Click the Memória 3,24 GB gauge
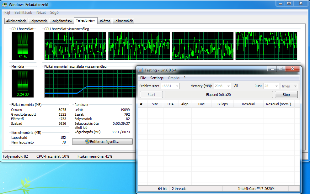The width and height of the screenshot is (310, 194). 23,83
